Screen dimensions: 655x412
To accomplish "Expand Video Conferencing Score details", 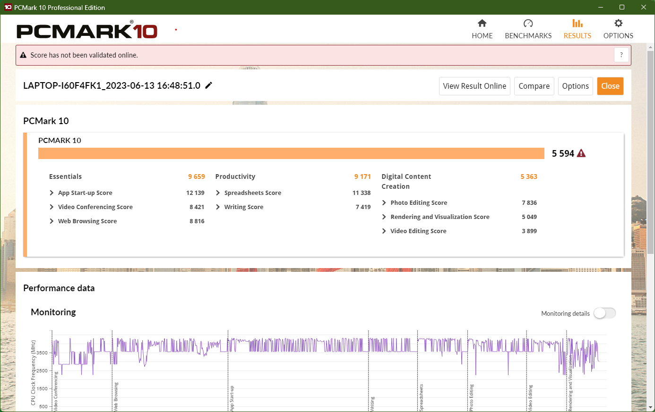I will [x=52, y=207].
